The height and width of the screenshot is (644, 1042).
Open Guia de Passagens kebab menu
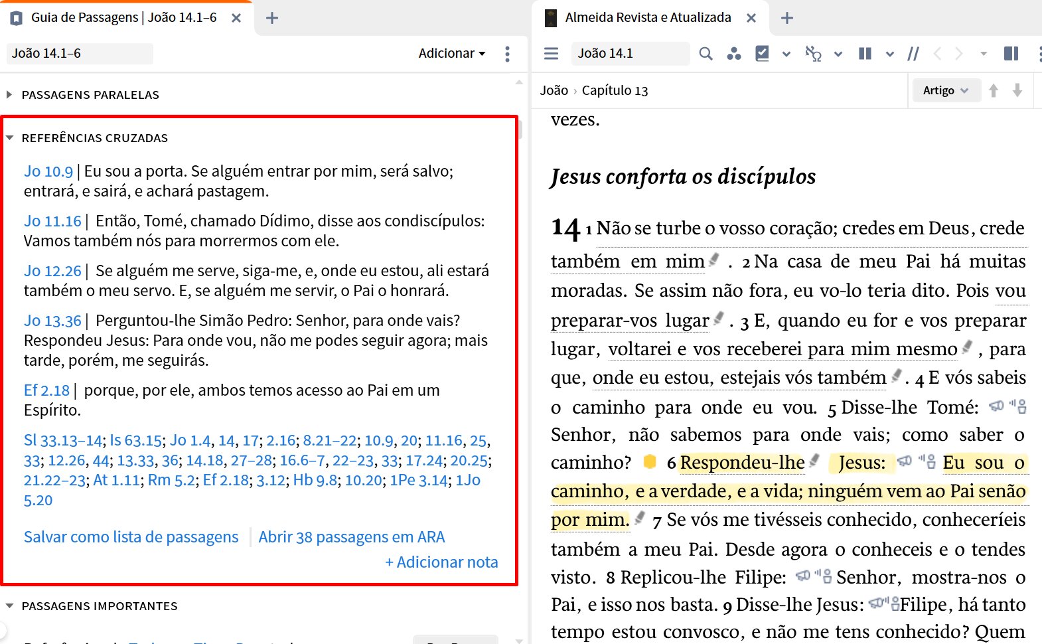pyautogui.click(x=507, y=54)
